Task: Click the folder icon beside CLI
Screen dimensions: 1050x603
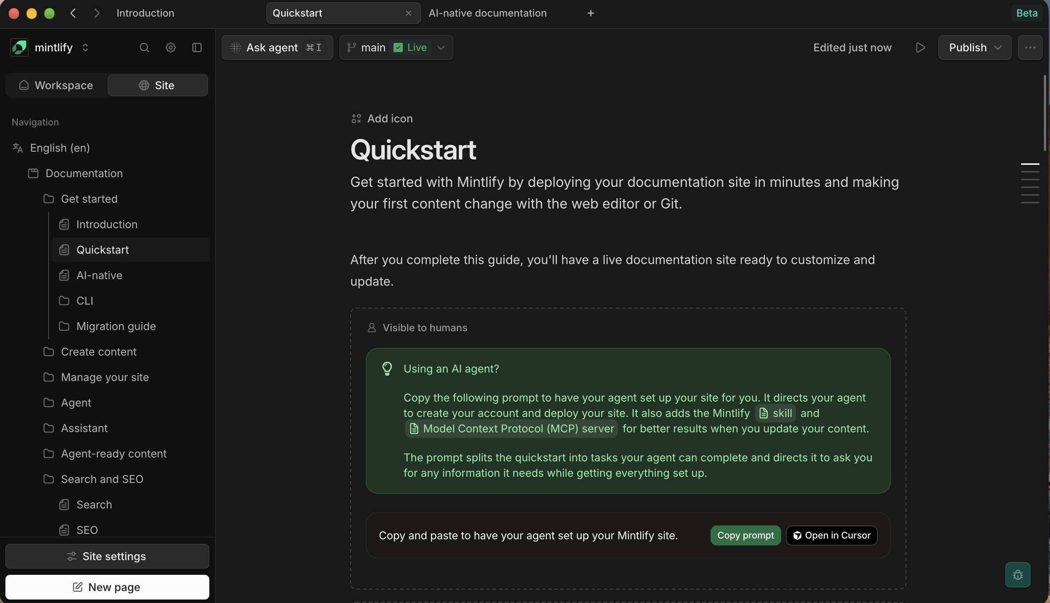Action: (64, 301)
